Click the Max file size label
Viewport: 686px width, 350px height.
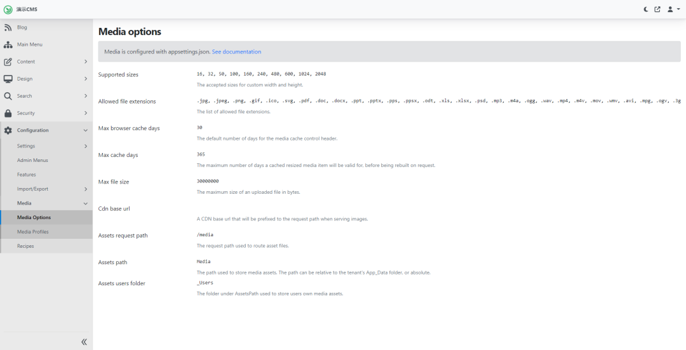pyautogui.click(x=114, y=182)
